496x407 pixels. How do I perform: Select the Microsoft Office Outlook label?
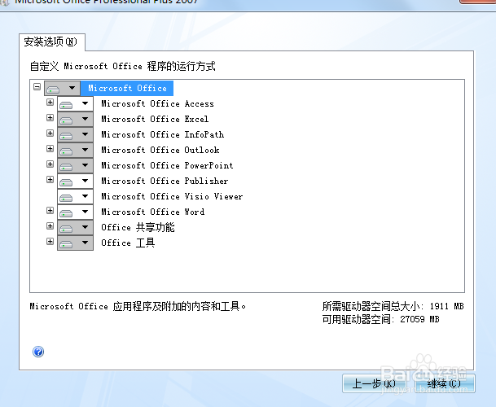(160, 151)
